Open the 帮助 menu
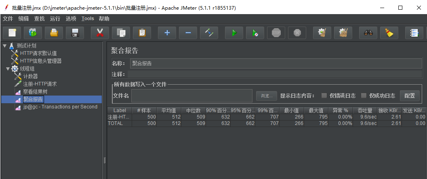The image size is (427, 179). pyautogui.click(x=104, y=19)
